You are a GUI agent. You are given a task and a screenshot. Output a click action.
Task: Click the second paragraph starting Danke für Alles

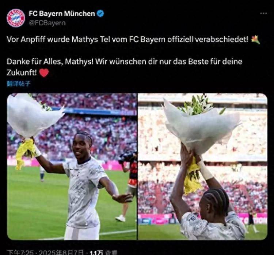(x=125, y=67)
